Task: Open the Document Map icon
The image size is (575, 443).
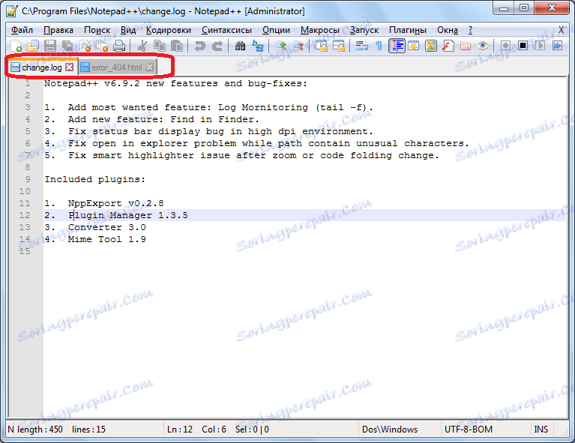Action: pos(431,46)
